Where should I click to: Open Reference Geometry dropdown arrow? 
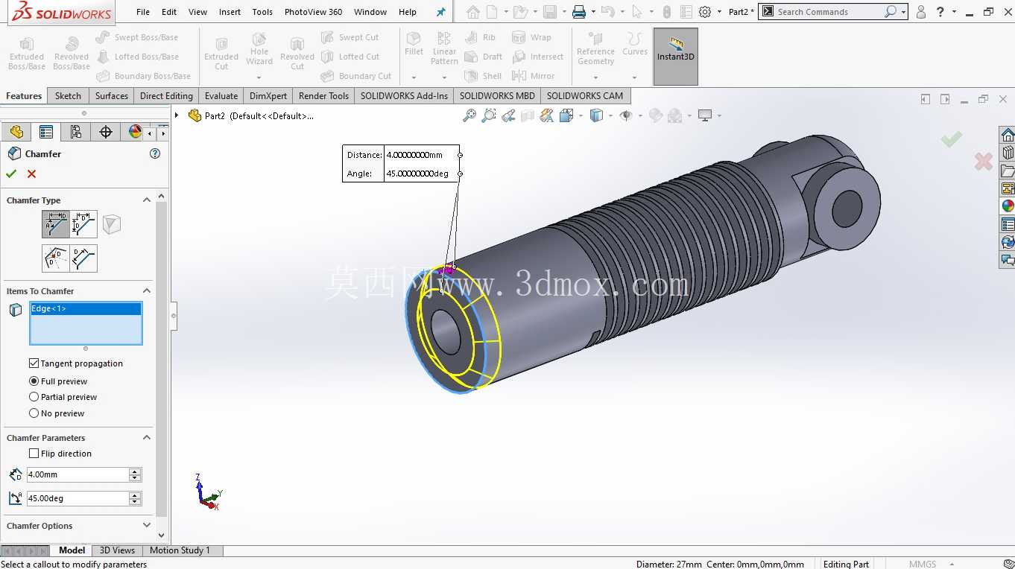(x=595, y=77)
